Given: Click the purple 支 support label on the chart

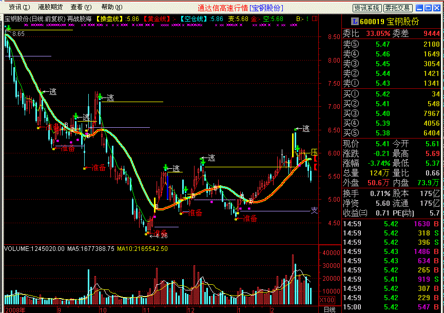Looking at the screenshot, I should [314, 210].
